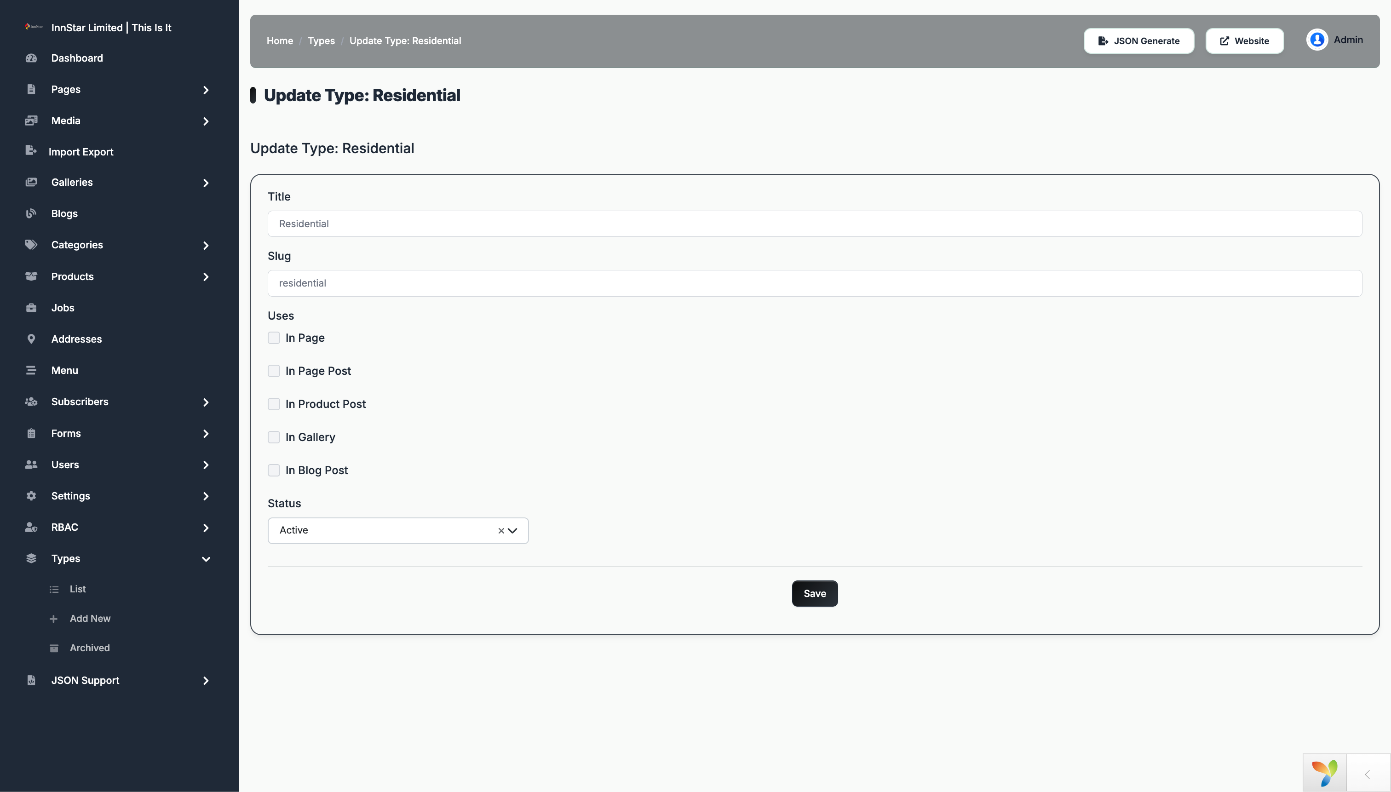Click the Yii debug toolbar logo
Screen dimensions: 1391x792
pyautogui.click(x=1325, y=773)
